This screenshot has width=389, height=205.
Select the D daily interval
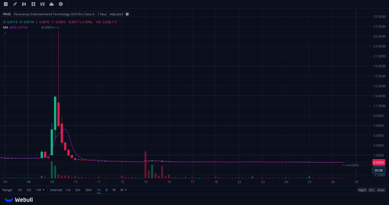[x=106, y=190]
